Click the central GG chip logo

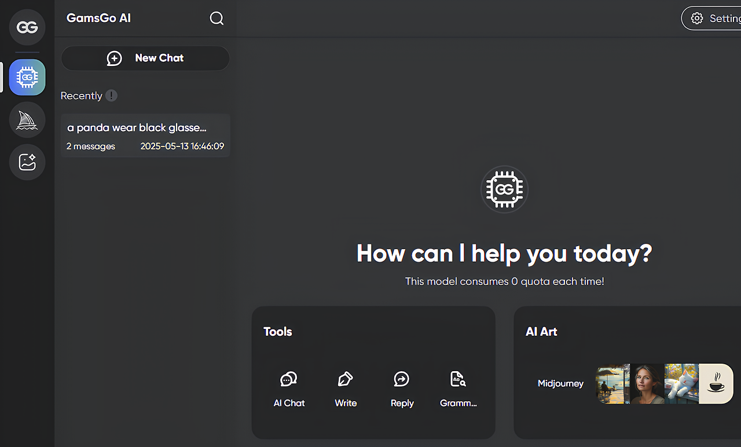[x=504, y=189]
